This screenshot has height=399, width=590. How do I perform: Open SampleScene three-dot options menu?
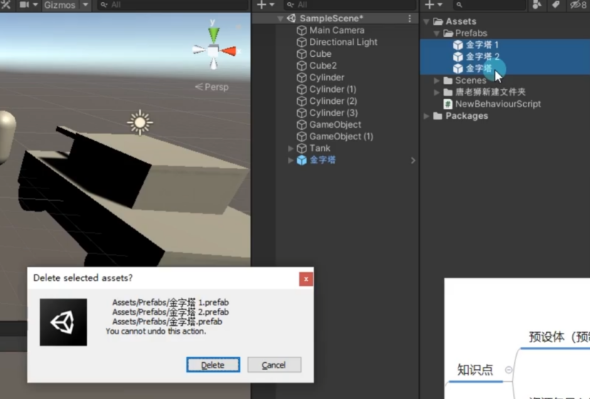[409, 18]
